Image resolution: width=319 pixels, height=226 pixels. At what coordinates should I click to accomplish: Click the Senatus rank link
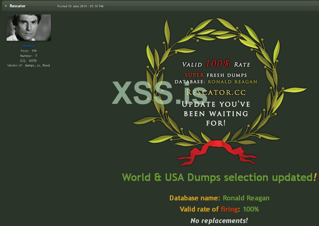pyautogui.click(x=28, y=46)
